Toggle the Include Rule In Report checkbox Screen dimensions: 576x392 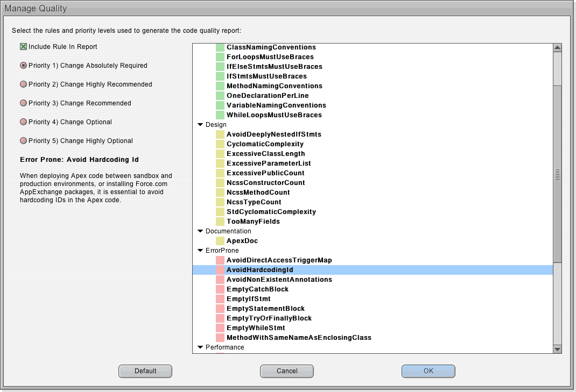pyautogui.click(x=23, y=47)
